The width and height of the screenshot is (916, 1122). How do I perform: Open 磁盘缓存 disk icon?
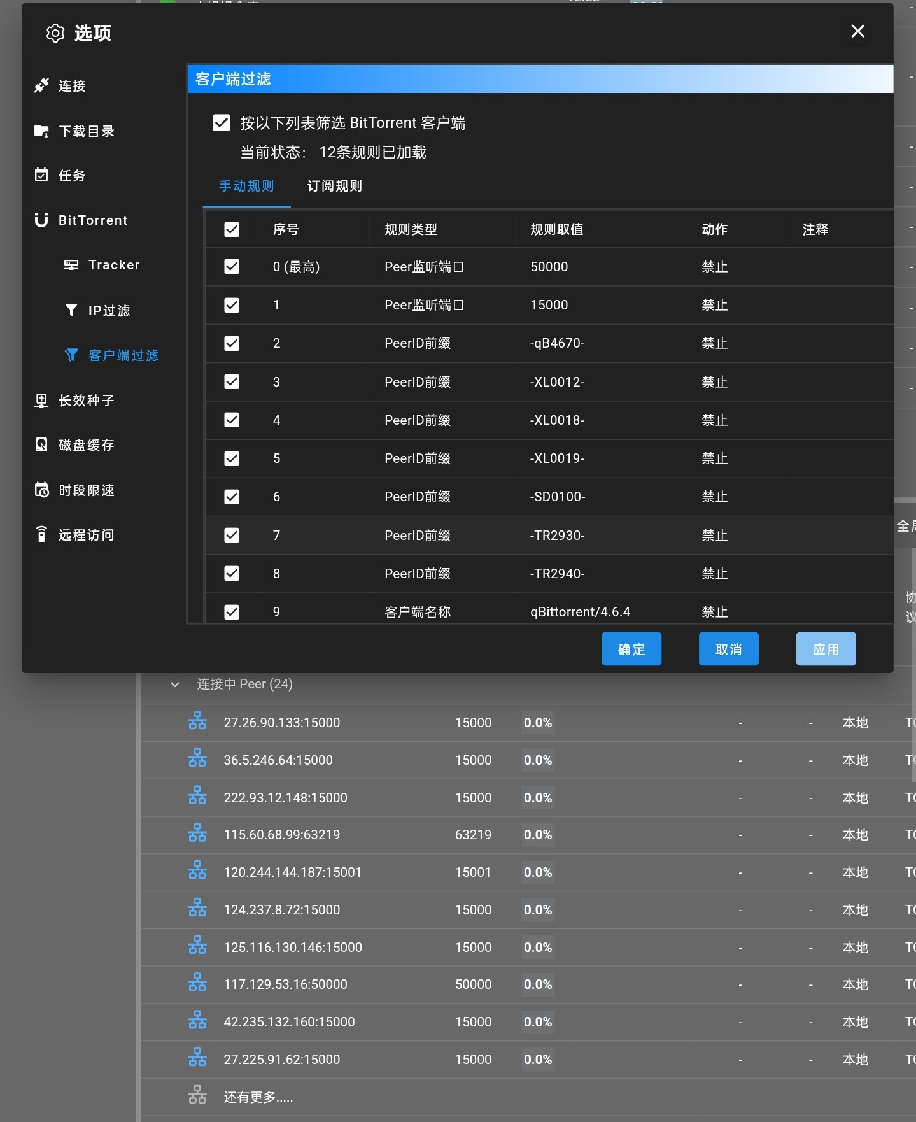(x=41, y=445)
